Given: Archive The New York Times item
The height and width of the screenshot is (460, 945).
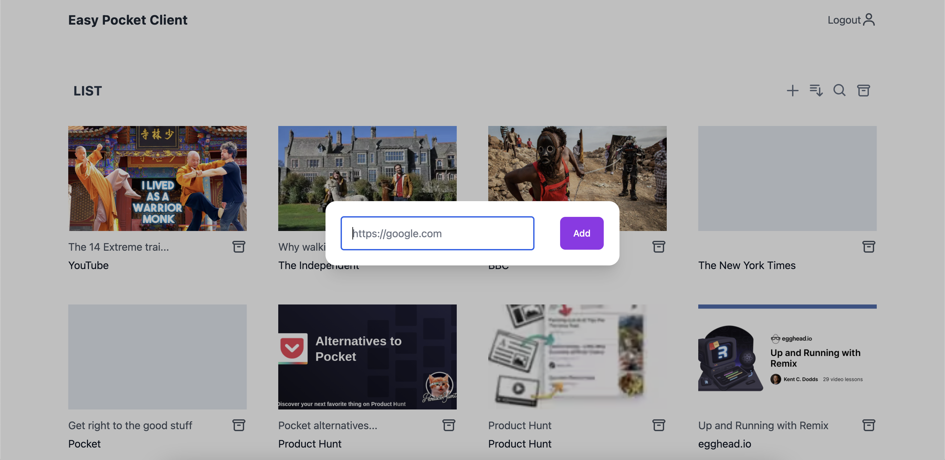Looking at the screenshot, I should (869, 247).
